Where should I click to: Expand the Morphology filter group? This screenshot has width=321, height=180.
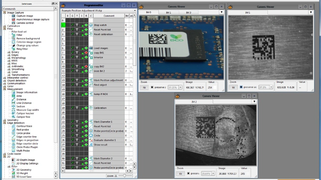click(x=9, y=58)
